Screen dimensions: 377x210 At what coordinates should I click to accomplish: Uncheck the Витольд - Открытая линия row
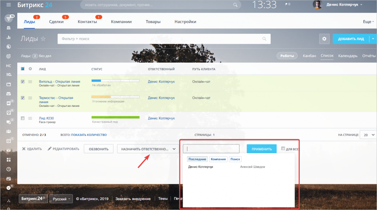[x=22, y=81]
